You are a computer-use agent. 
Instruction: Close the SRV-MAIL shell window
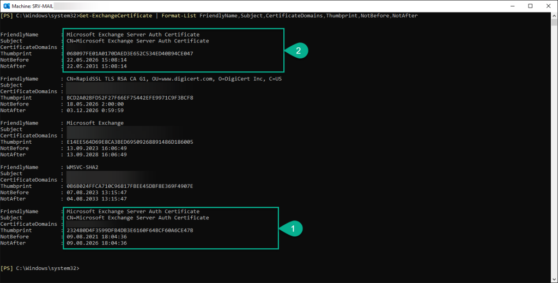(548, 6)
